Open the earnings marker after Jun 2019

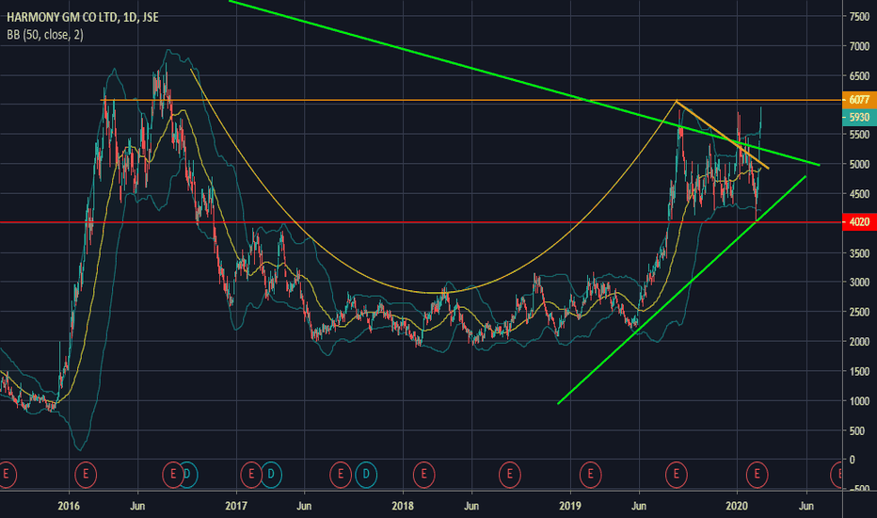tap(677, 475)
